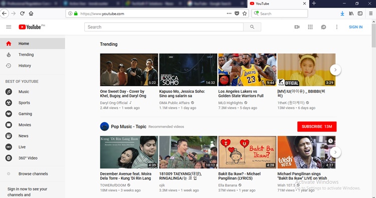Select the active YouTube tab

(x=278, y=4)
